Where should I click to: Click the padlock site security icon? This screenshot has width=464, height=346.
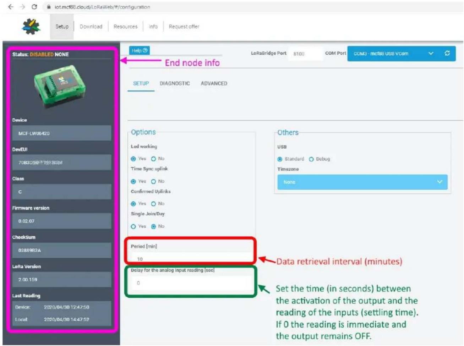(x=49, y=7)
